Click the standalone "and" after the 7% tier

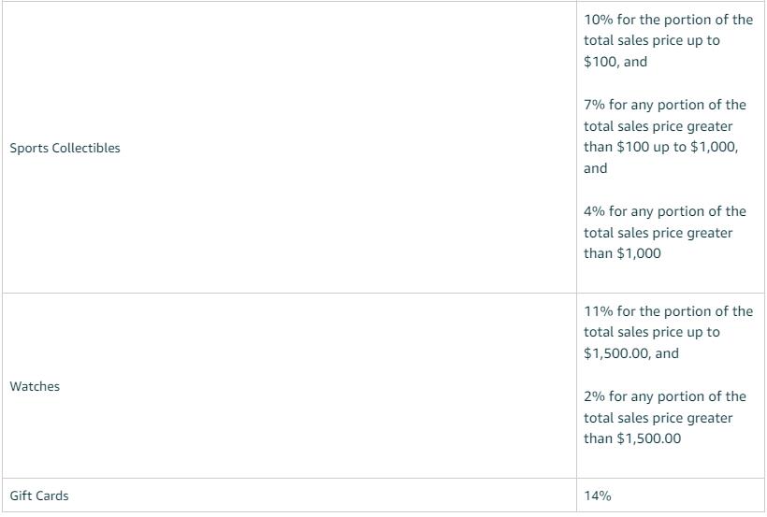click(596, 168)
